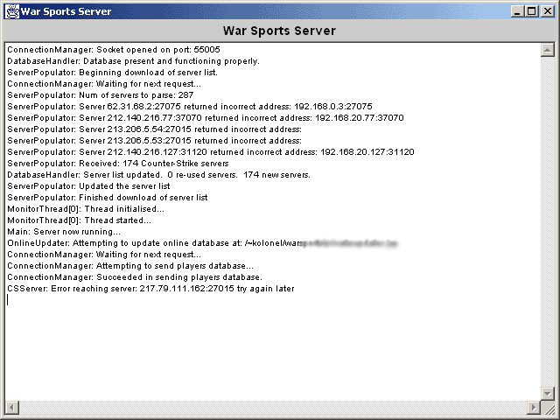The image size is (560, 420).
Task: Click 'Num of servers to parse: 287' line
Action: [101, 95]
